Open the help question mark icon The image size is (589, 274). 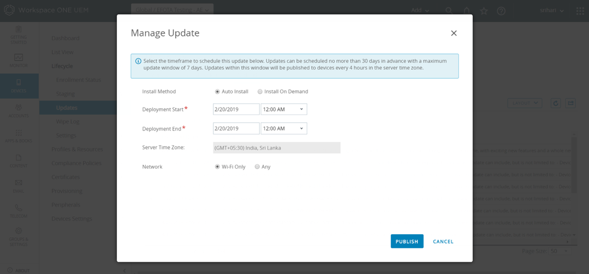coord(501,11)
